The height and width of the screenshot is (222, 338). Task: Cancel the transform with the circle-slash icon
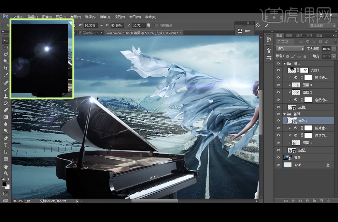[x=257, y=25]
